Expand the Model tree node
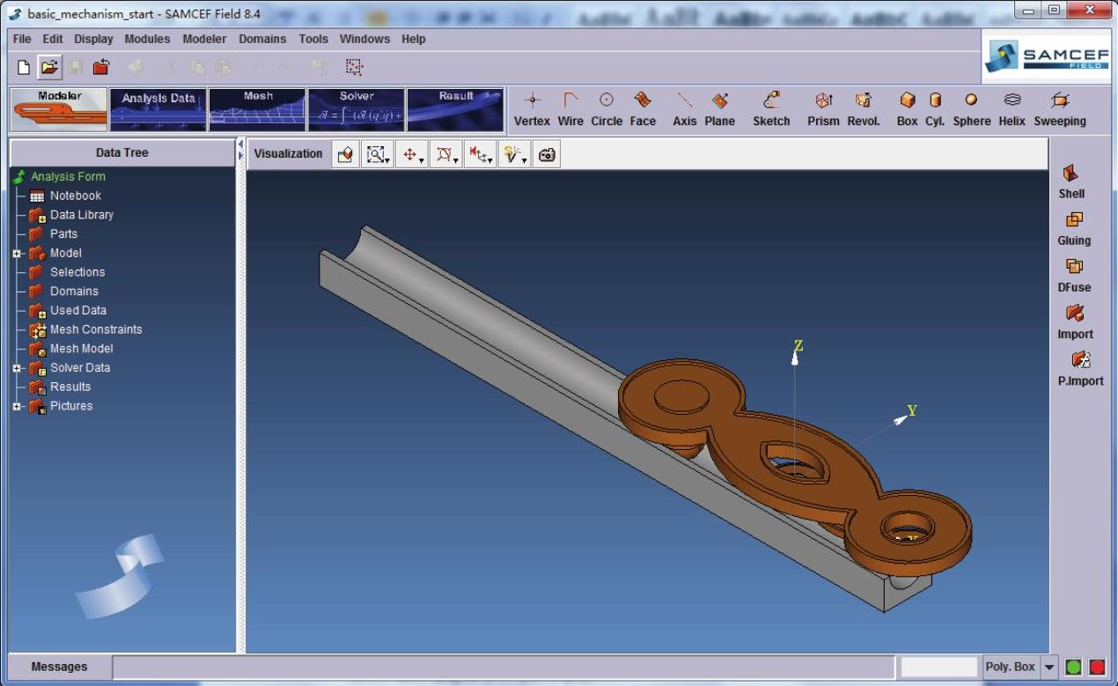This screenshot has height=686, width=1118. point(17,254)
